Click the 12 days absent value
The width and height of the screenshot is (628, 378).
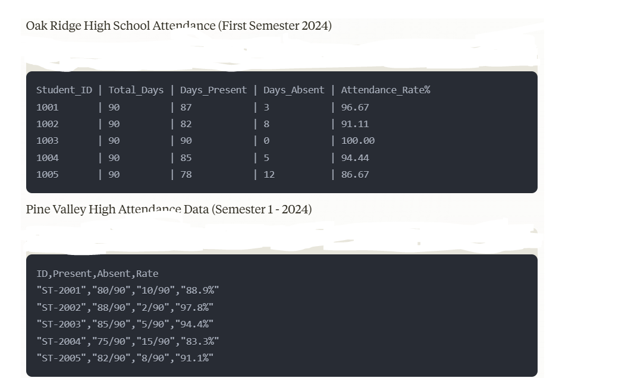pos(269,175)
